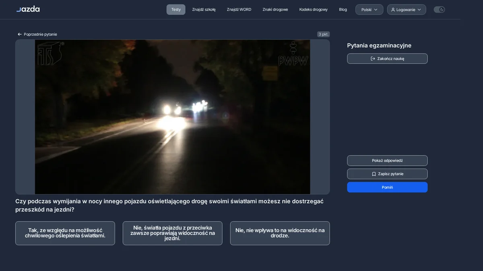Reveal answer with Pokaż odpowiedź
The width and height of the screenshot is (483, 271).
click(387, 161)
